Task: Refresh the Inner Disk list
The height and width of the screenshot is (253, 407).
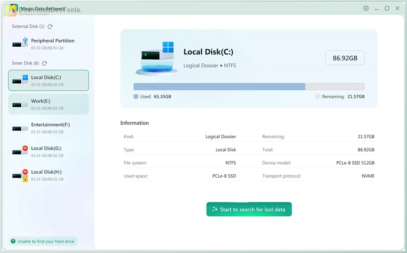Action: (x=44, y=63)
